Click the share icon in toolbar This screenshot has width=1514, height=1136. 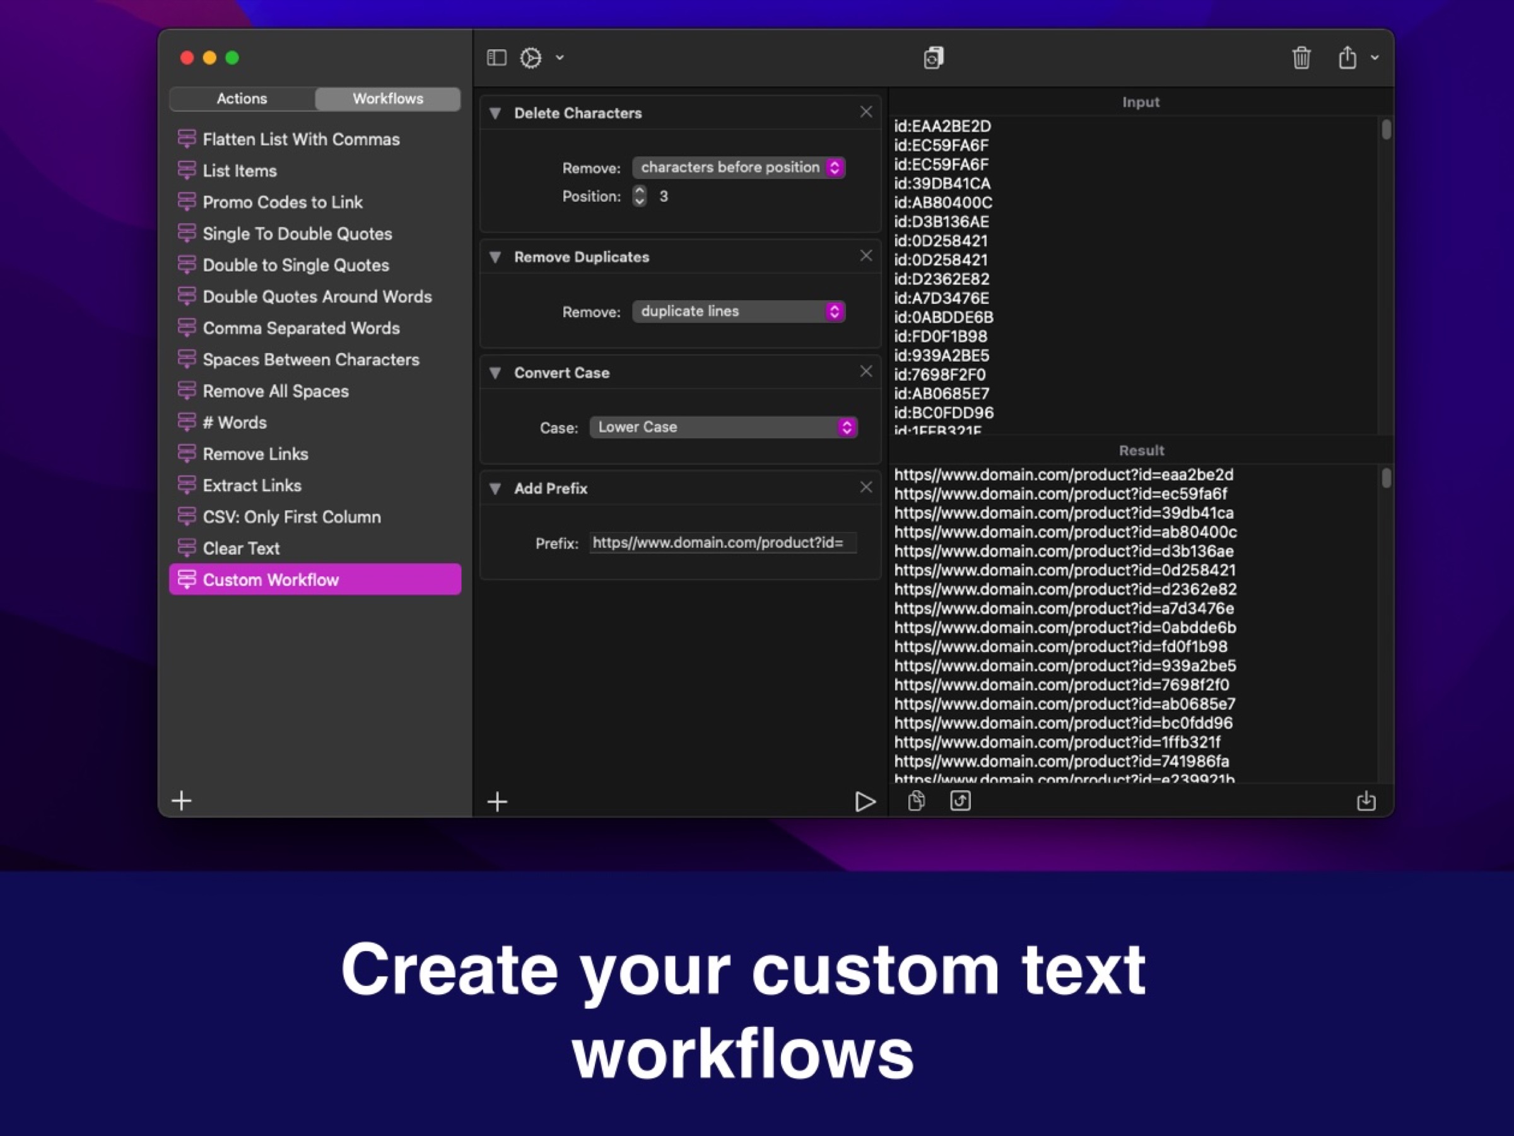pos(1347,58)
